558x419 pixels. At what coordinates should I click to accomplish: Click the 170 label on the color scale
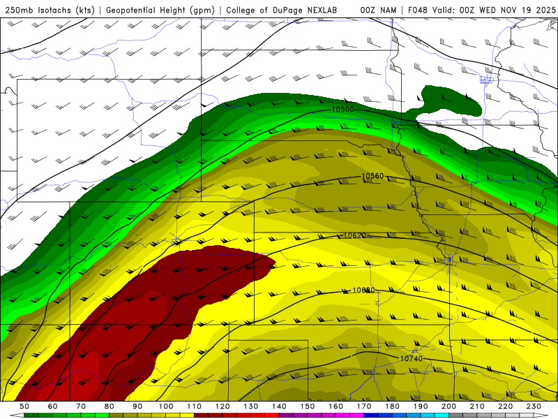(364, 406)
